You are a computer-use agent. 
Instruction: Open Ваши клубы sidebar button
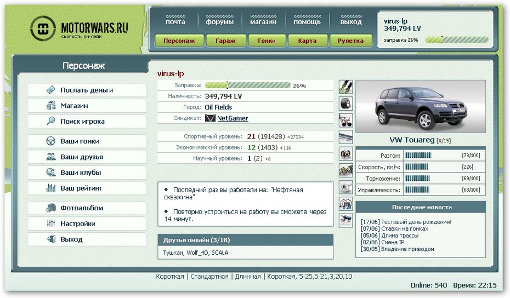point(87,172)
